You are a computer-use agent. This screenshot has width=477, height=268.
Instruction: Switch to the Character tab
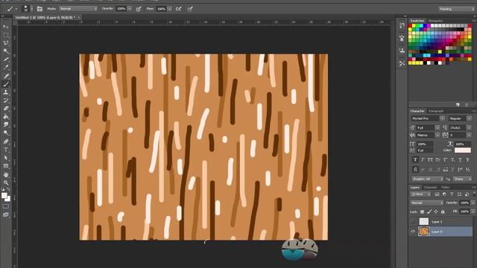tap(417, 111)
